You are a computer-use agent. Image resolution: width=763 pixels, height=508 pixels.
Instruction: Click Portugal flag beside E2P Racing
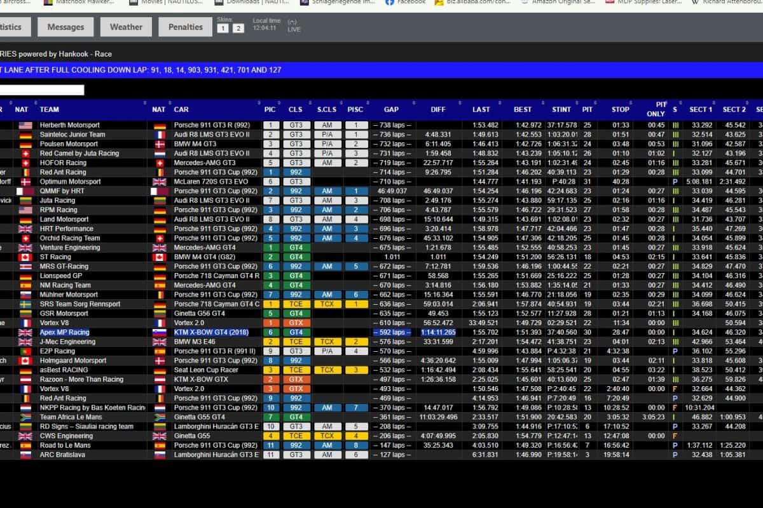click(x=25, y=351)
